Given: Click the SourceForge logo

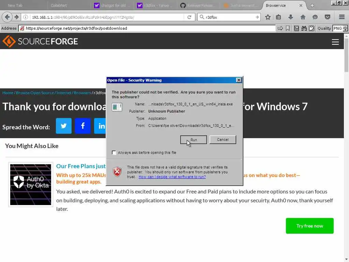Looking at the screenshot, I should pos(40,41).
